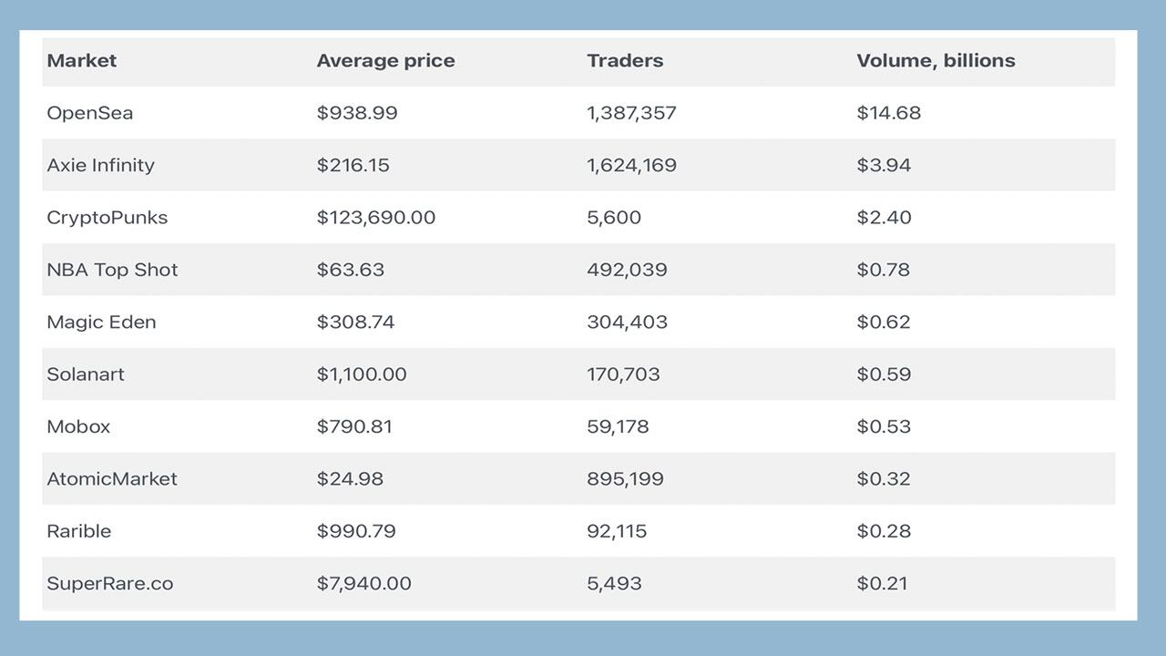Click the Market column header
The height and width of the screenshot is (656, 1166).
82,61
